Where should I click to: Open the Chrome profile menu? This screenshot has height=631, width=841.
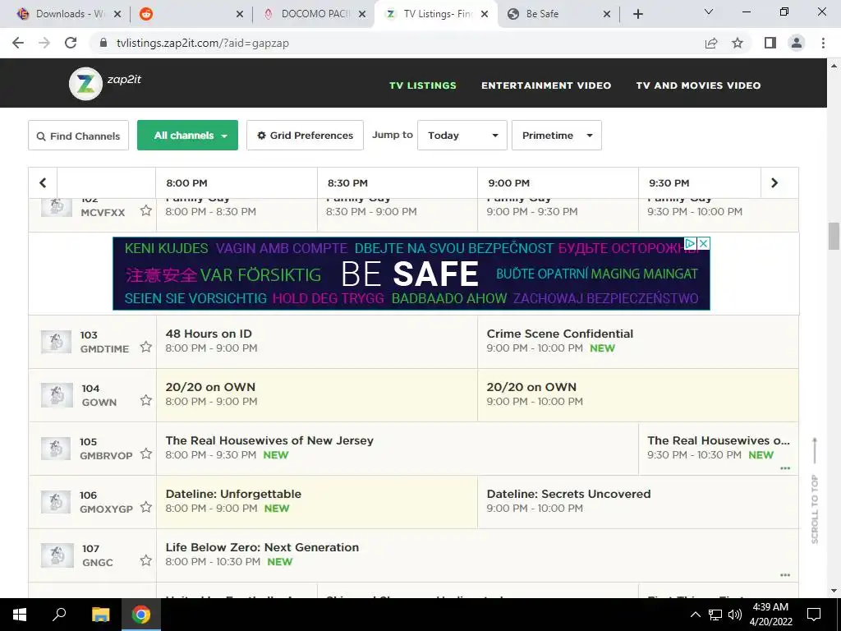point(797,43)
